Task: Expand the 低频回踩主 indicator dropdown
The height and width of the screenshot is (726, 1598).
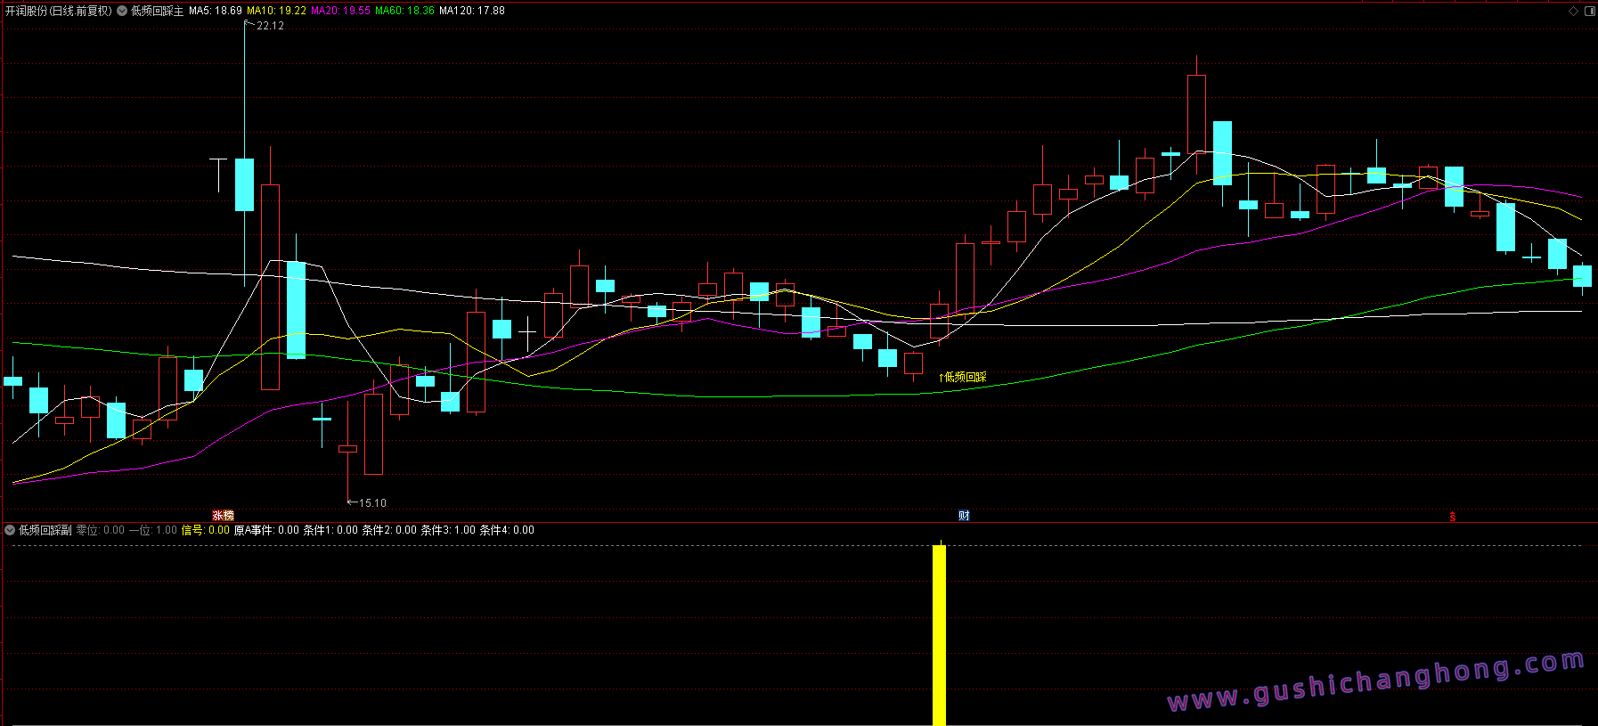Action: (x=122, y=11)
